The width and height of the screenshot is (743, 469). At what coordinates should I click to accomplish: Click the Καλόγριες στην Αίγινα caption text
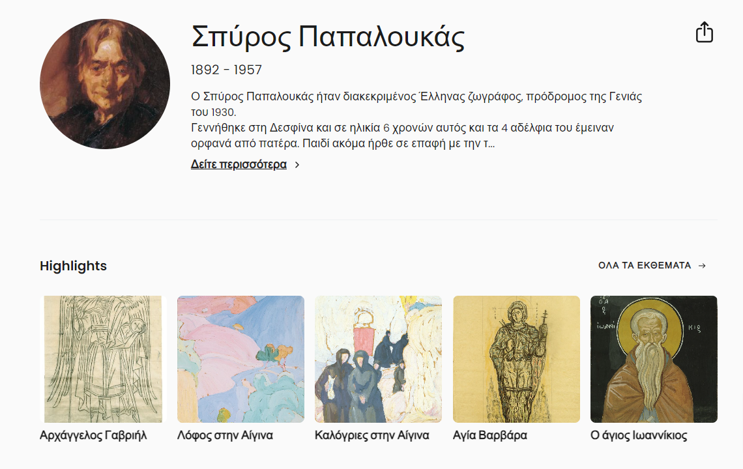point(372,435)
